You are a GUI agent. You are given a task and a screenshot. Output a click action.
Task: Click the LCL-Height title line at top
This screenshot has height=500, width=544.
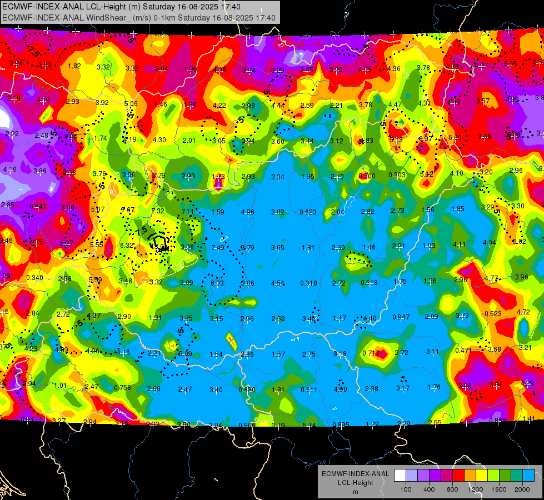click(121, 7)
